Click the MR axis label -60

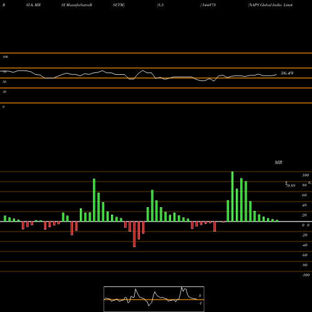(305, 255)
